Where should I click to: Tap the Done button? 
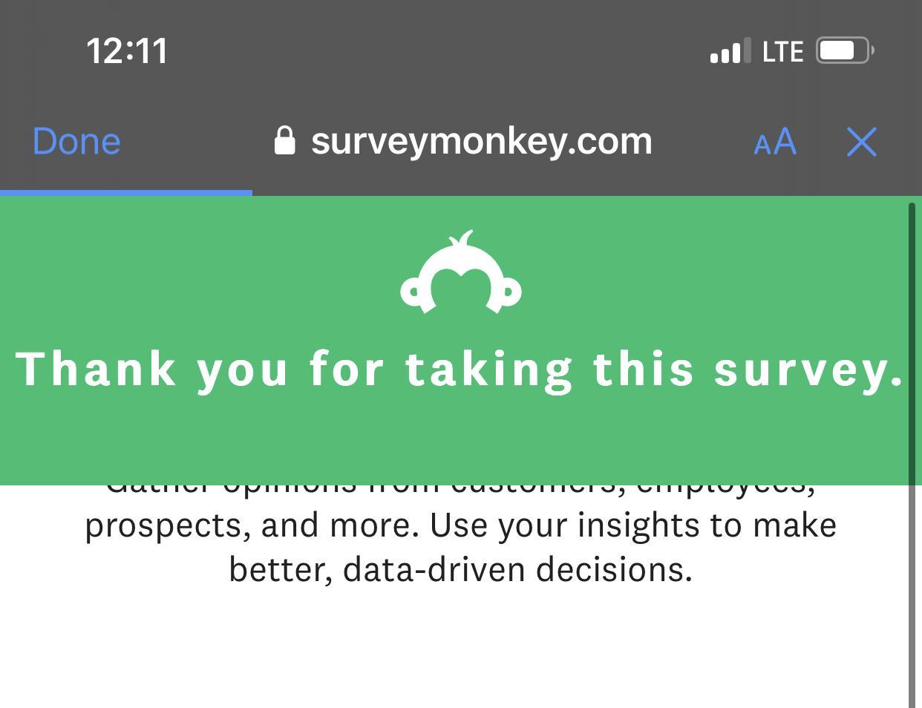tap(76, 141)
